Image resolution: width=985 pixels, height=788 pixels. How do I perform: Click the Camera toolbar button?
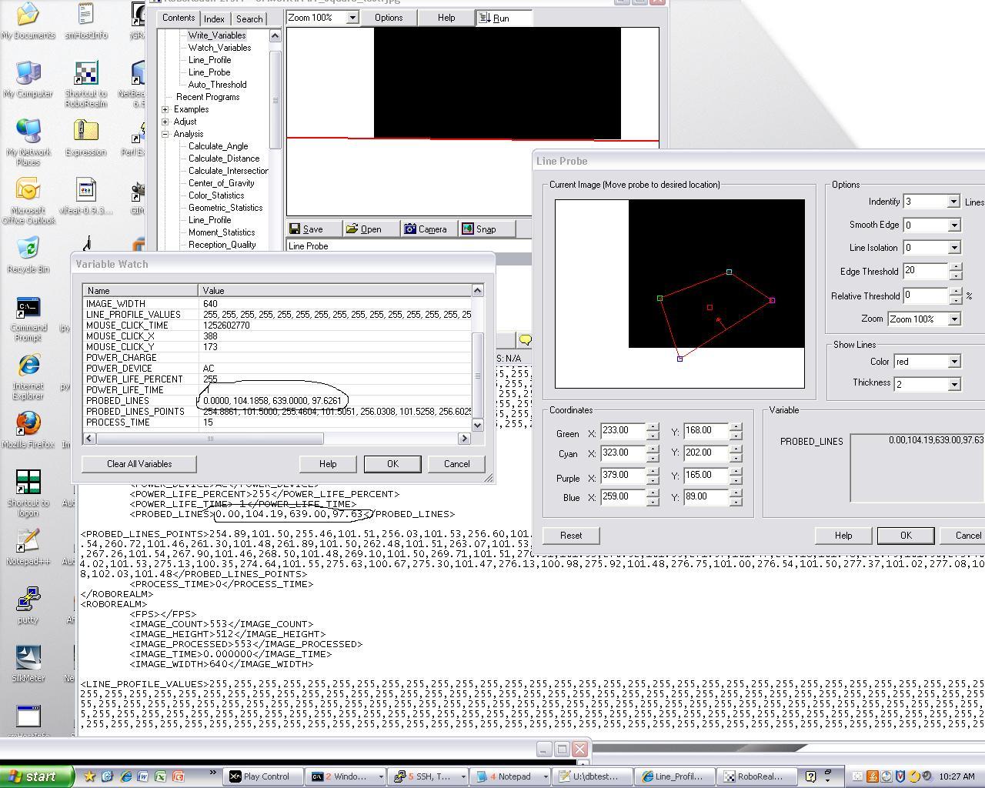pos(426,229)
